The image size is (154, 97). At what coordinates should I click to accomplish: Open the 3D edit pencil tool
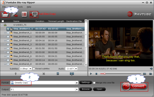(x=14, y=15)
